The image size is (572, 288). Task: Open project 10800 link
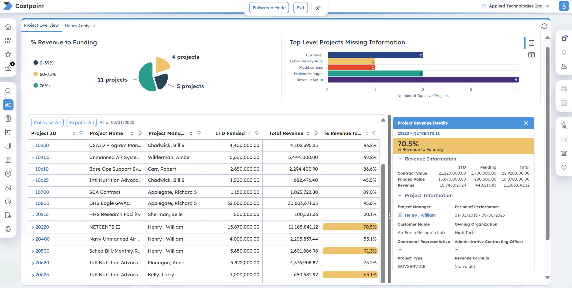pyautogui.click(x=42, y=203)
